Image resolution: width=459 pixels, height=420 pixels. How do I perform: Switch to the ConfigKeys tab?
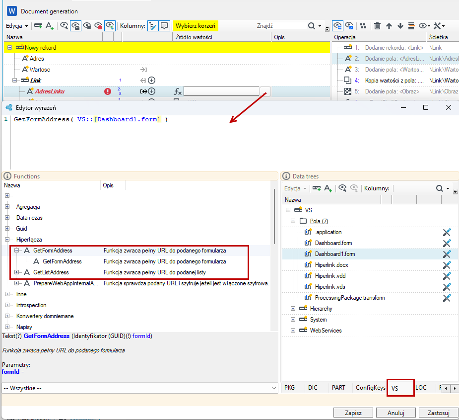tap(371, 388)
